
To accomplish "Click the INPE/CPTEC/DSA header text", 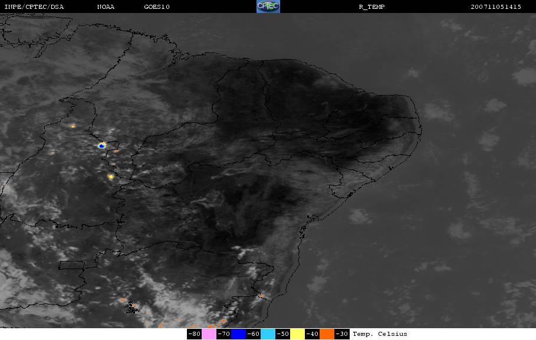I will 34,7.
